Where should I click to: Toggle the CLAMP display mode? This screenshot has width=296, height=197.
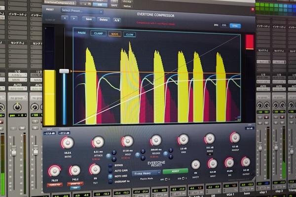98,33
